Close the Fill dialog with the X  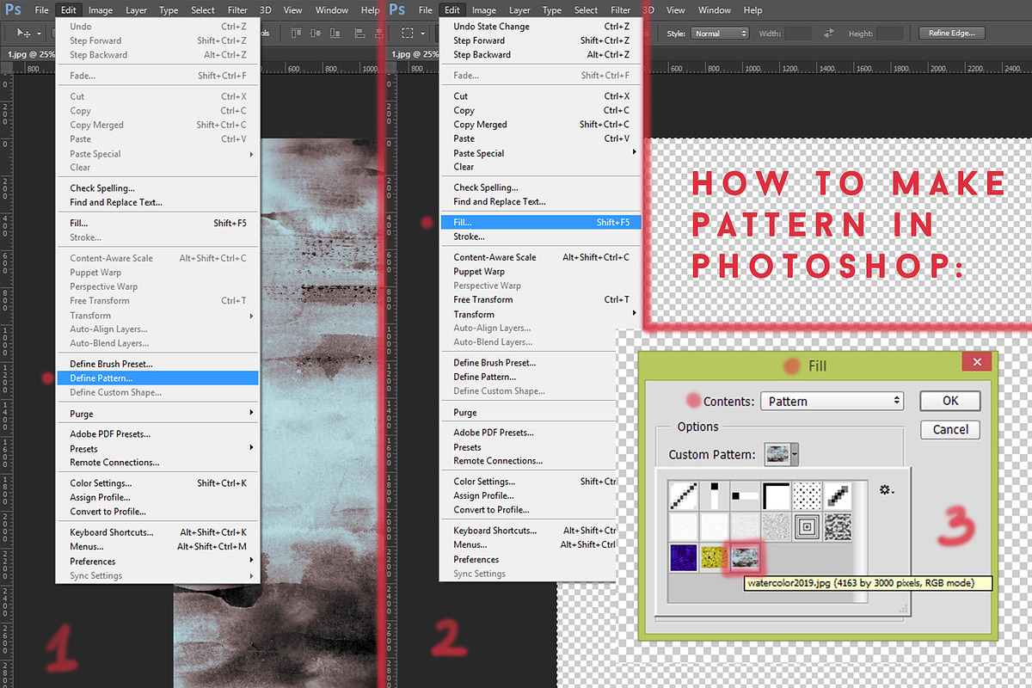pyautogui.click(x=978, y=363)
